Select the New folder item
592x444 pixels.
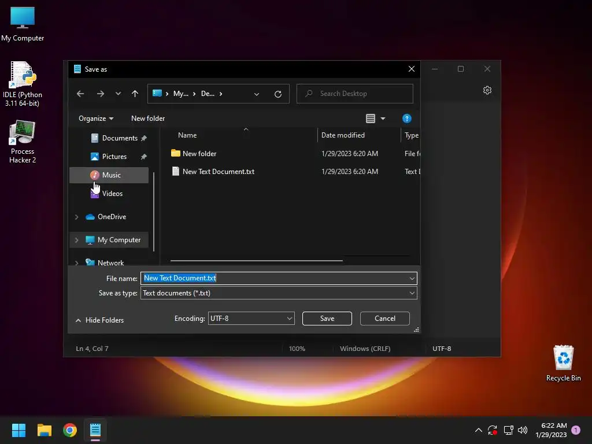pyautogui.click(x=199, y=154)
